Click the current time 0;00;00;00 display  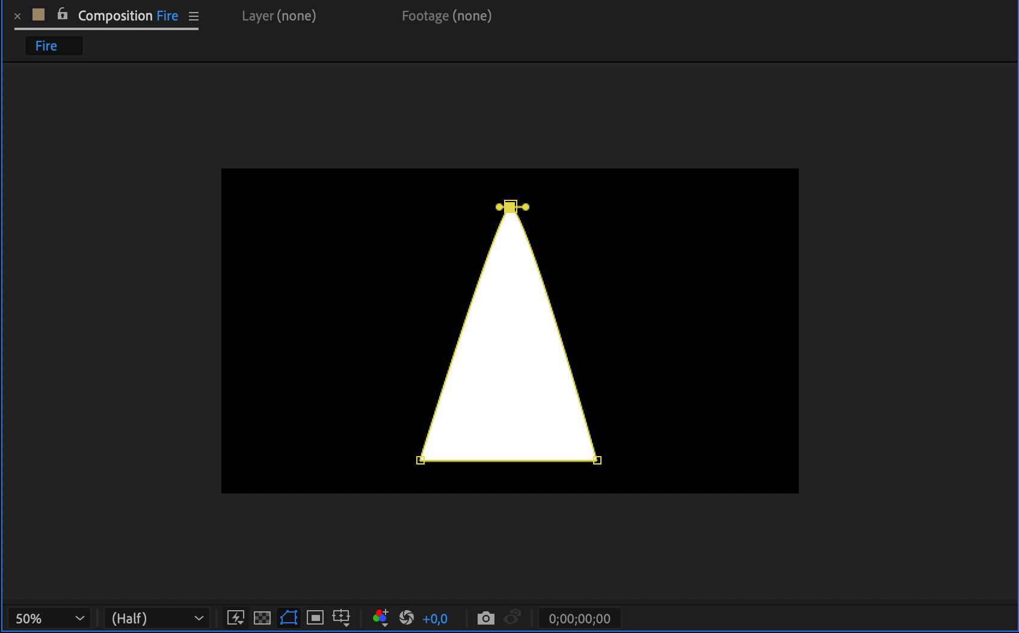coord(579,619)
